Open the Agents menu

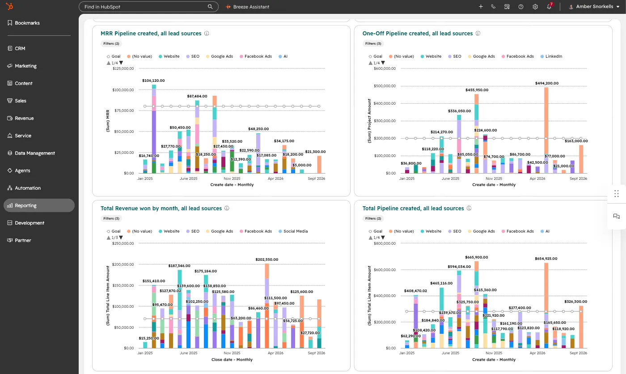(x=19, y=170)
